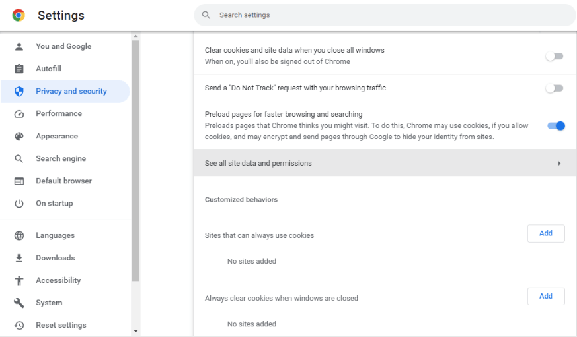
Task: Click the Search settings input field
Action: (385, 15)
